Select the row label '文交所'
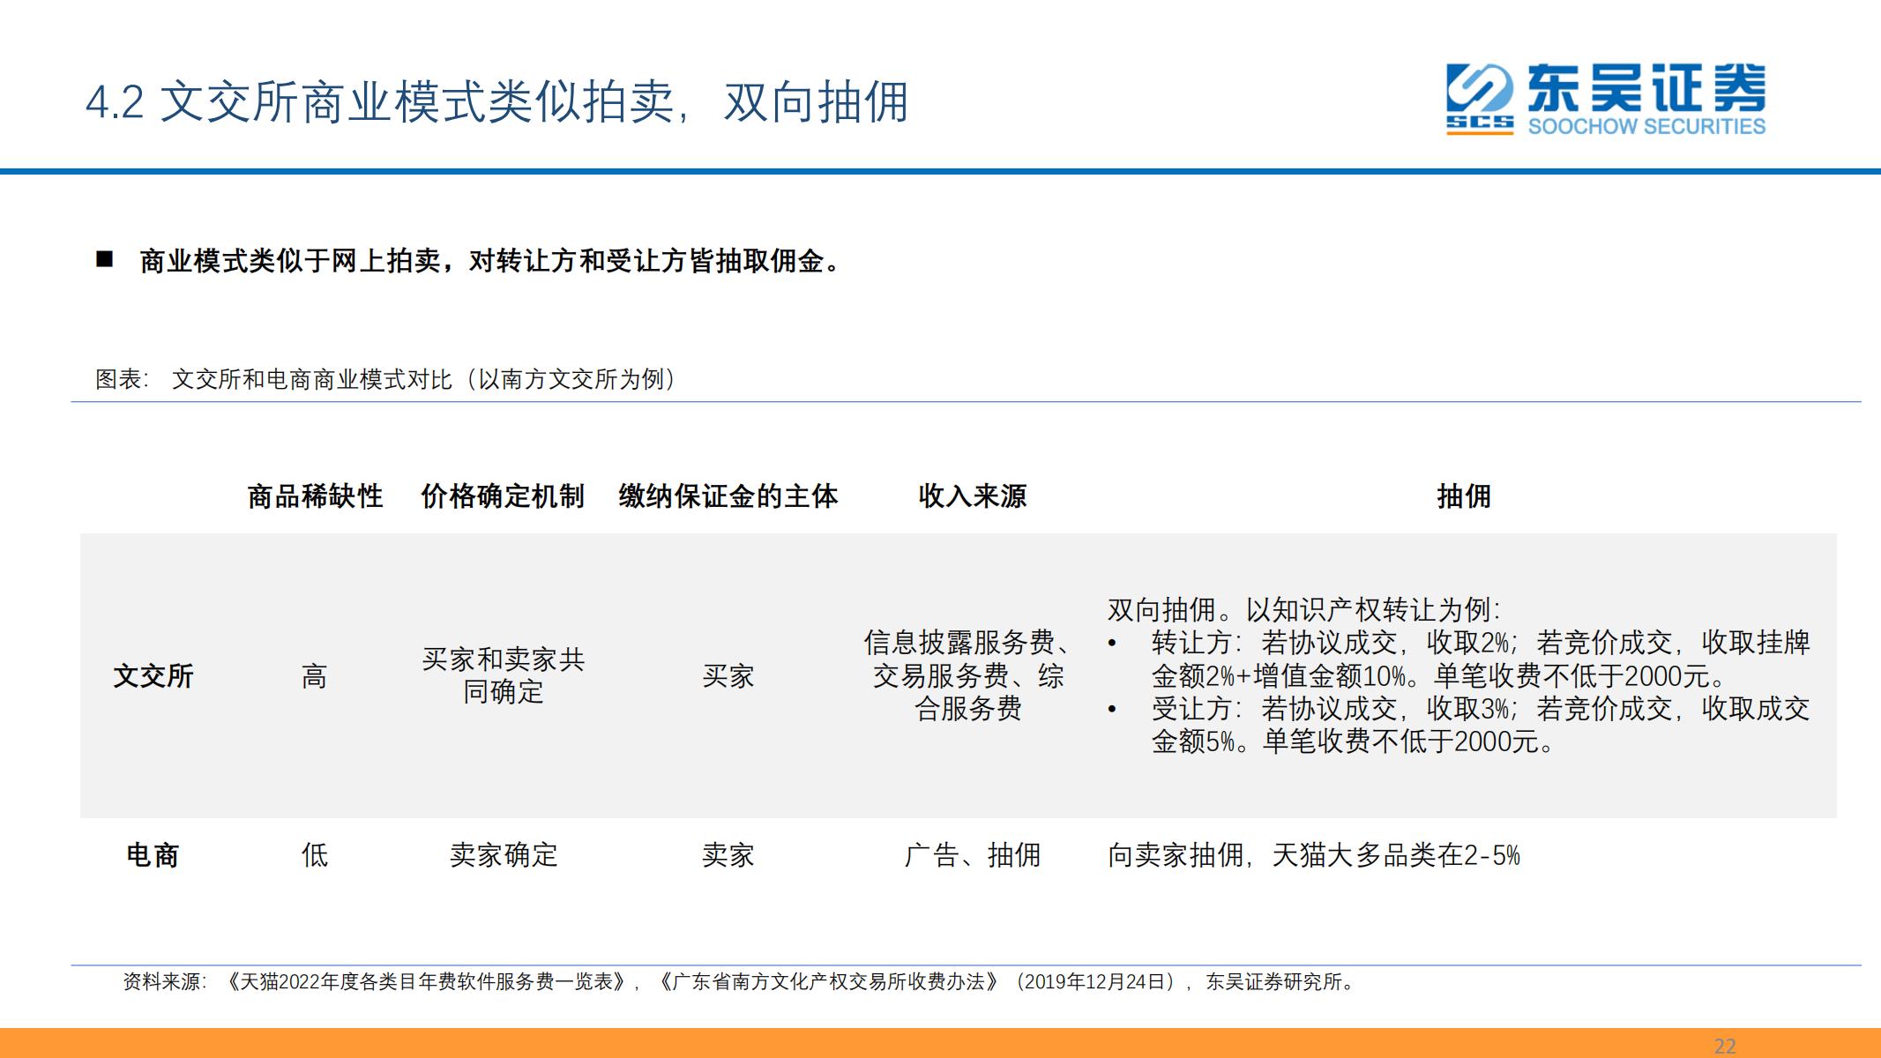The image size is (1881, 1058). pos(153,676)
